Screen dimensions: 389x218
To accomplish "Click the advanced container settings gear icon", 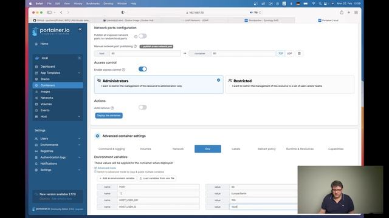I will click(x=97, y=136).
